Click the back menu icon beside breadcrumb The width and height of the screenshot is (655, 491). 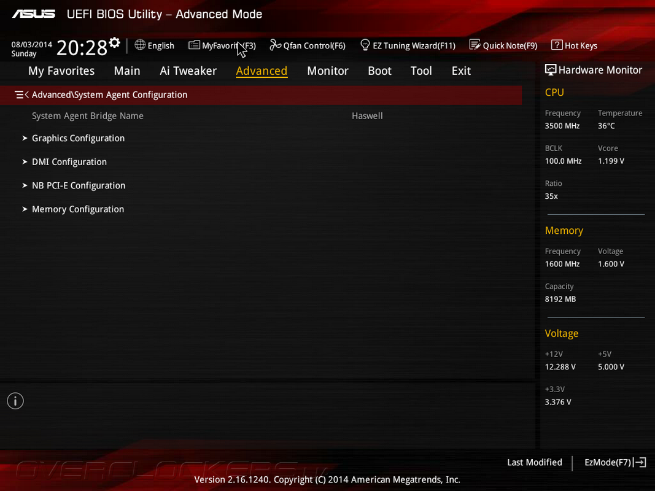(x=21, y=95)
